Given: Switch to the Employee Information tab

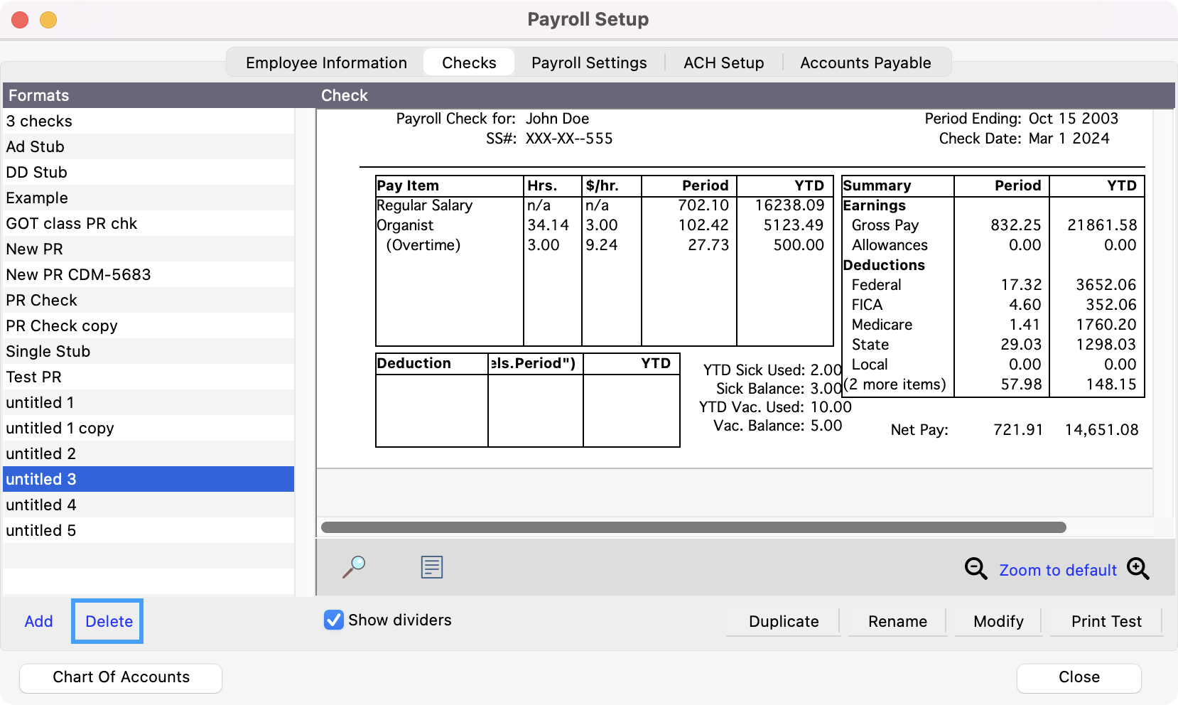Looking at the screenshot, I should (326, 63).
